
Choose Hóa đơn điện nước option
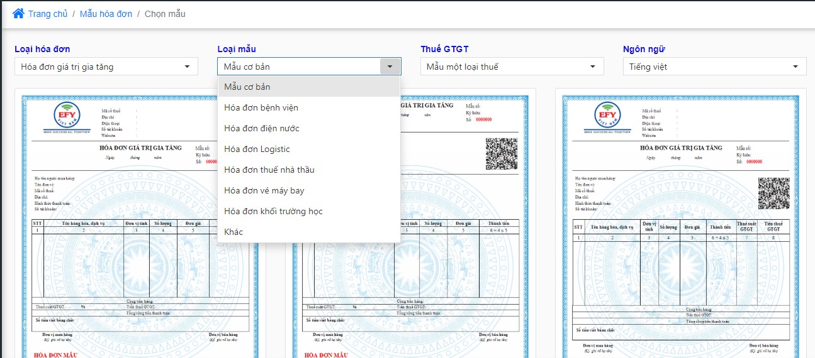(309, 128)
